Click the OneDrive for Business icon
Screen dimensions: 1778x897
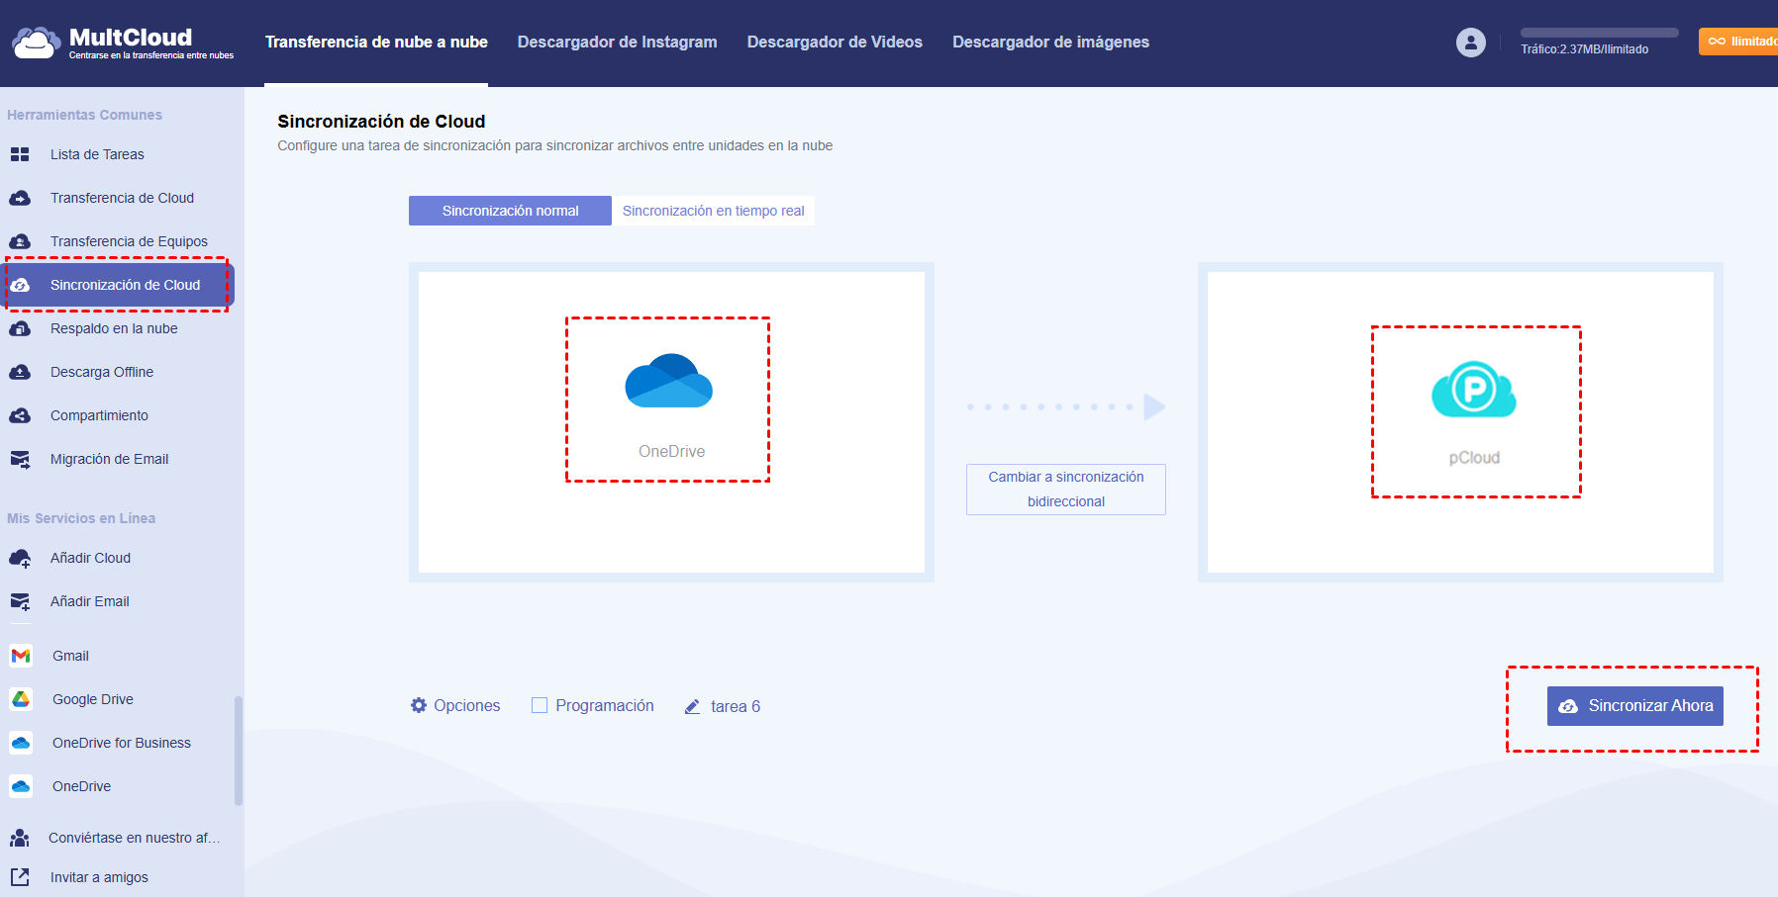click(x=21, y=743)
